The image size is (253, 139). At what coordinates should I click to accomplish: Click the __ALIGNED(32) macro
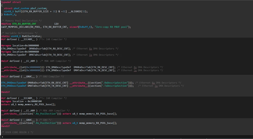pyautogui.click(x=78, y=11)
